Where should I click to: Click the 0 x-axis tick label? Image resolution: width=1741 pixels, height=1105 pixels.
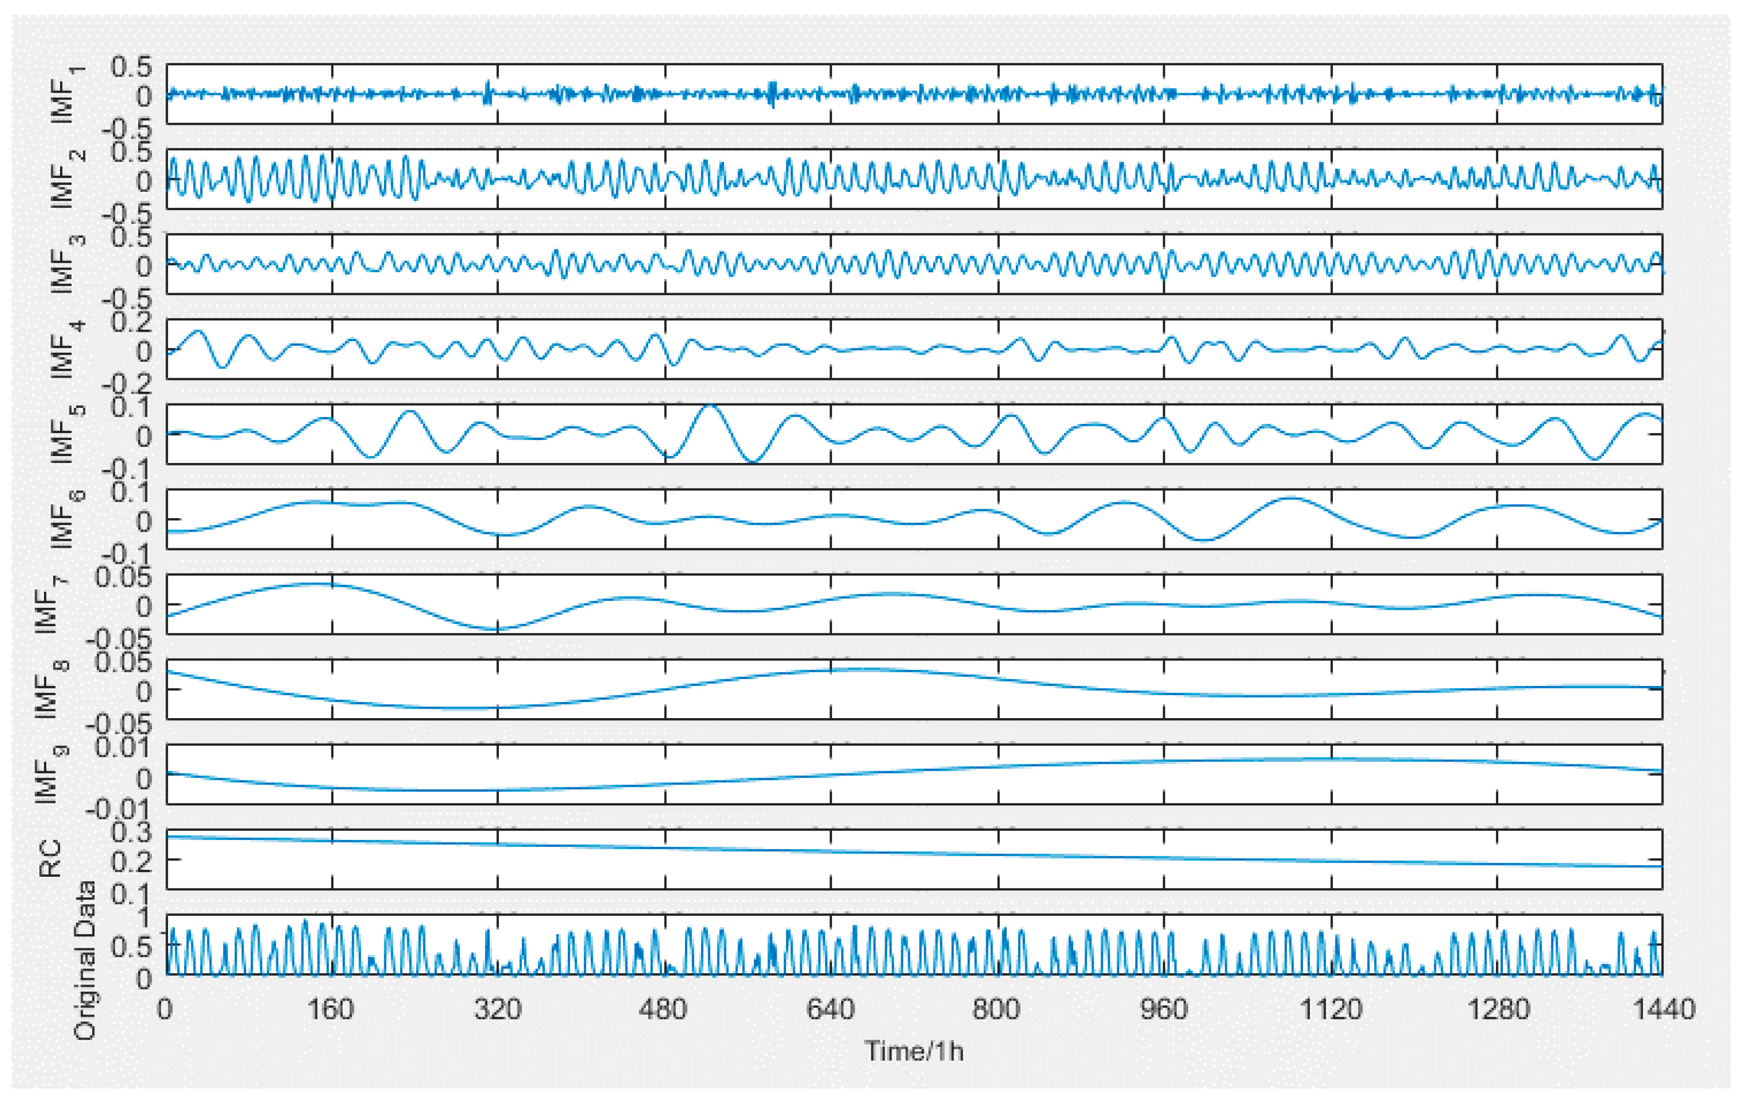166,1009
